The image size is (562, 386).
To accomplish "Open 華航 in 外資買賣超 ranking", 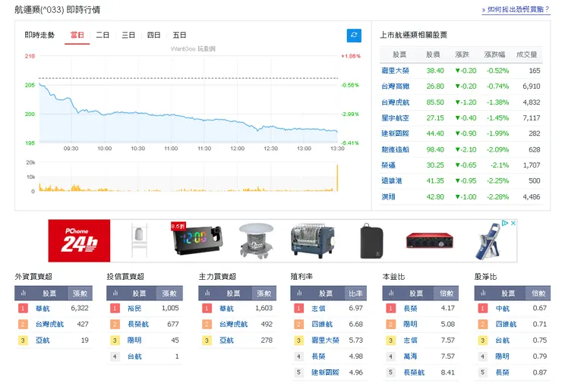I will [43, 309].
